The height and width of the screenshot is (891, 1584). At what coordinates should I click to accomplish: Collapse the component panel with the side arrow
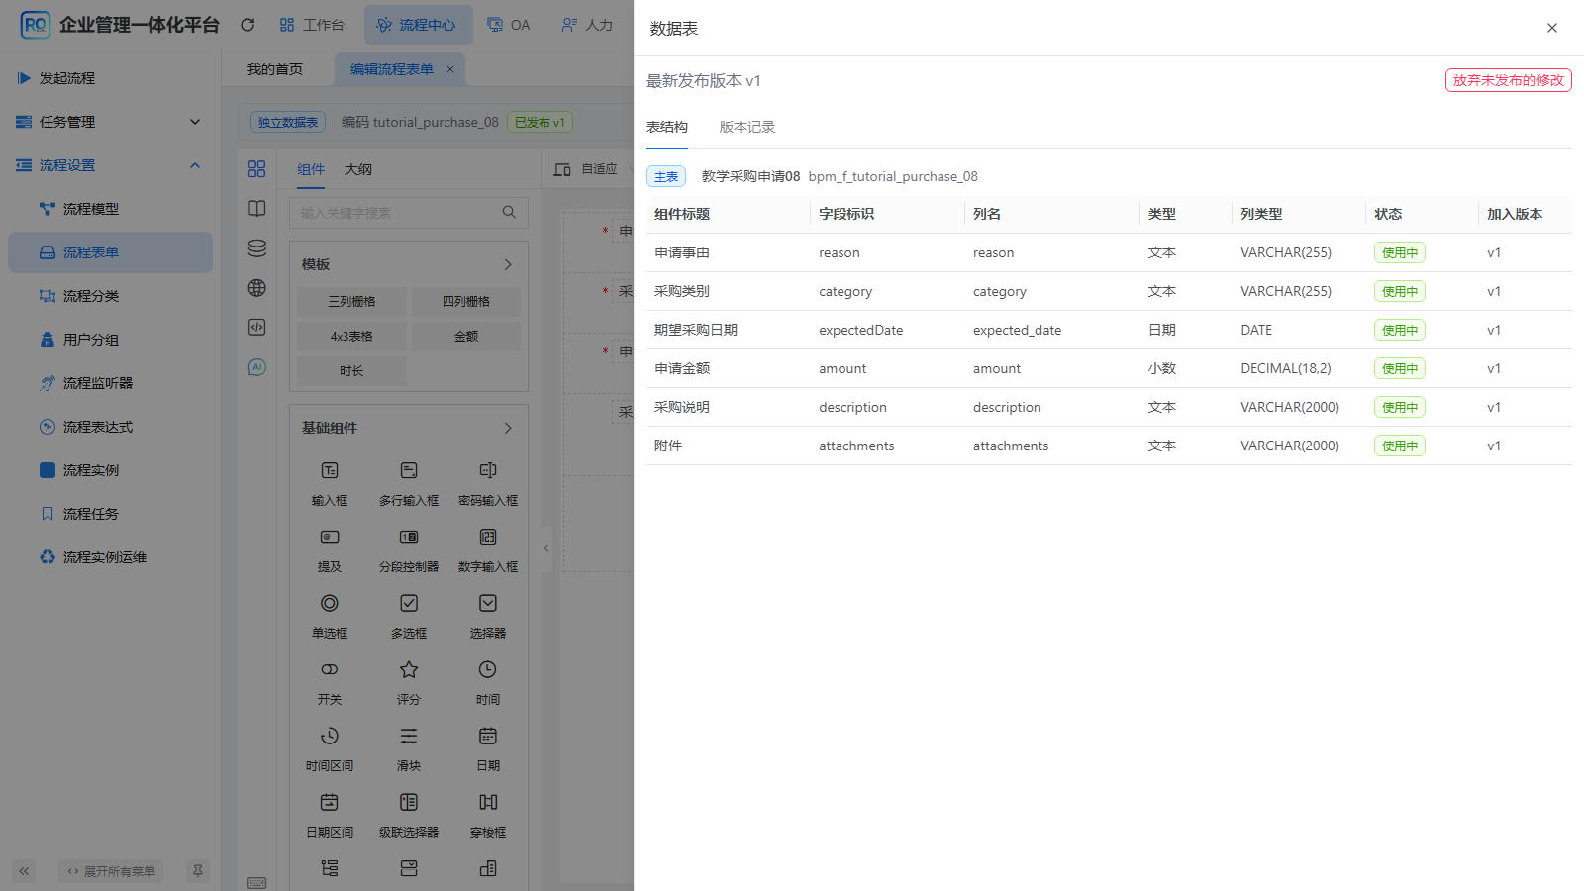[x=546, y=548]
